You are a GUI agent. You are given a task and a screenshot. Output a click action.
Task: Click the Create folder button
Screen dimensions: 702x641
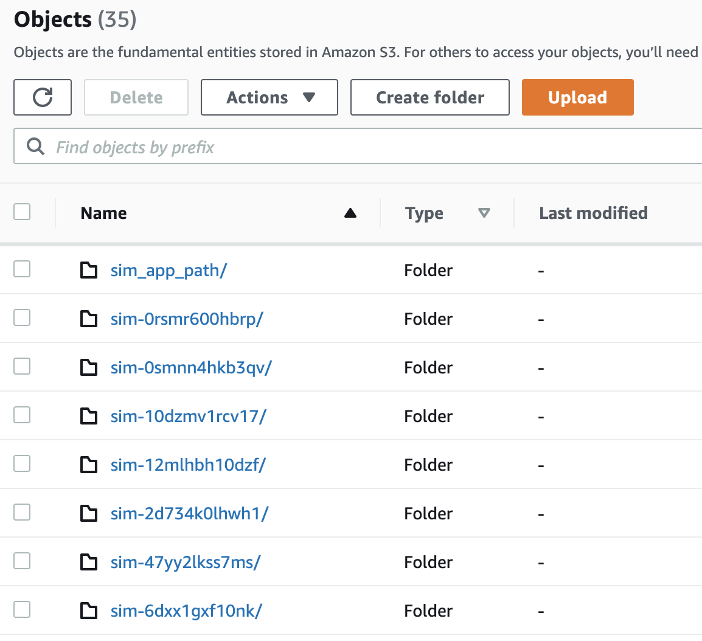point(430,97)
